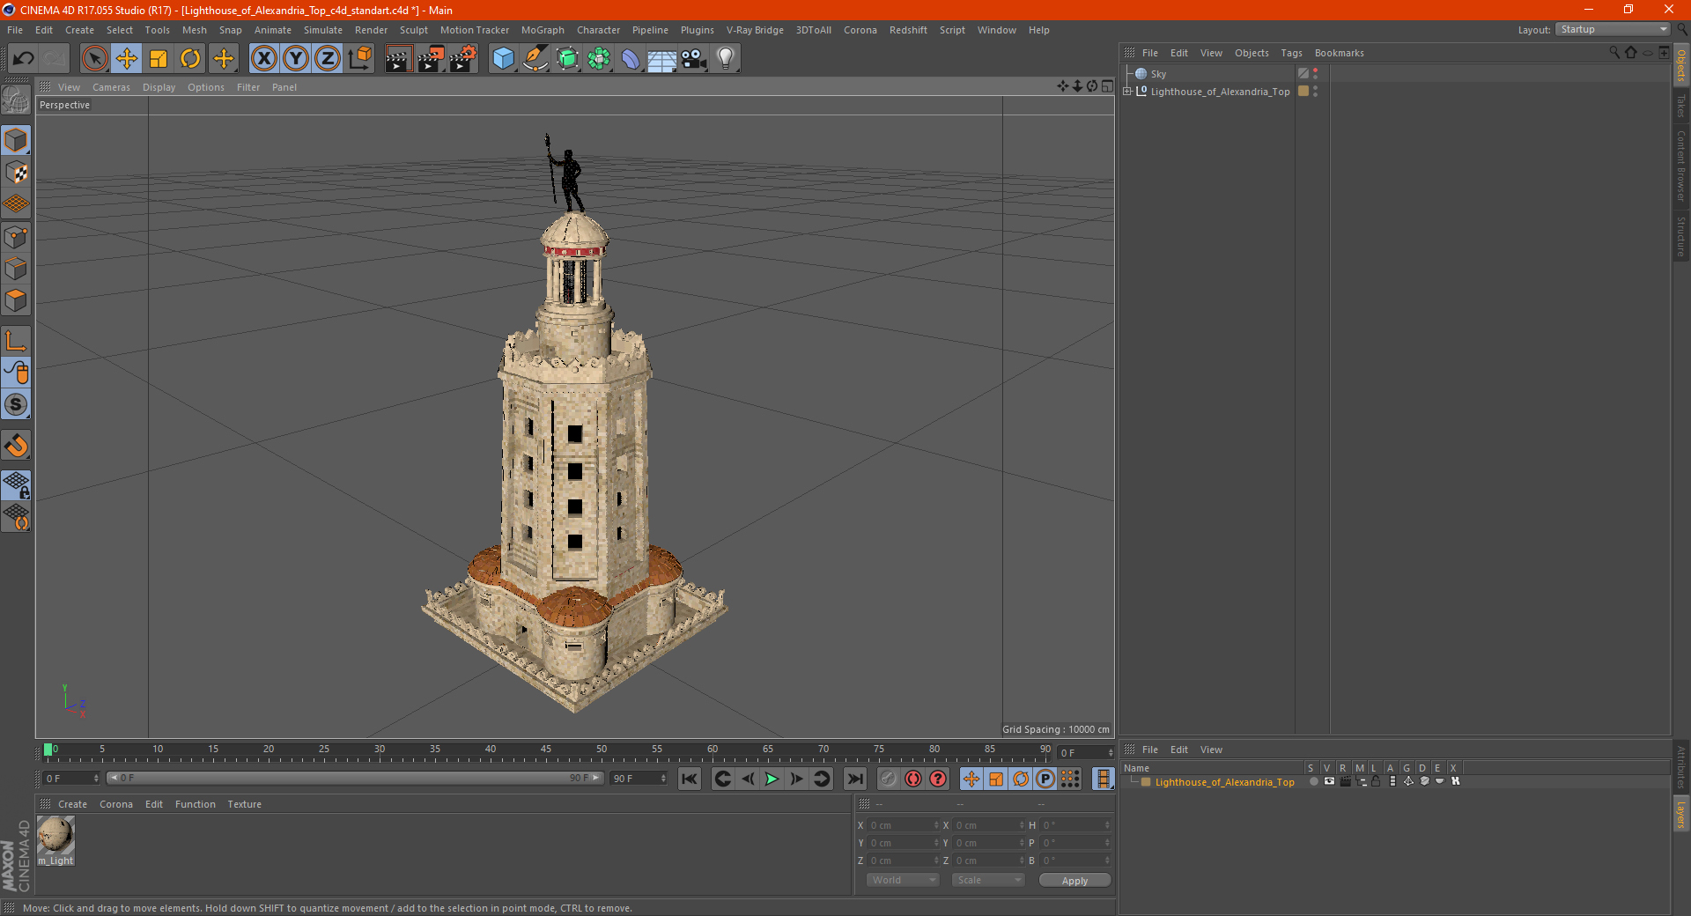Switch to Polygons mode
The height and width of the screenshot is (916, 1691).
(x=16, y=300)
